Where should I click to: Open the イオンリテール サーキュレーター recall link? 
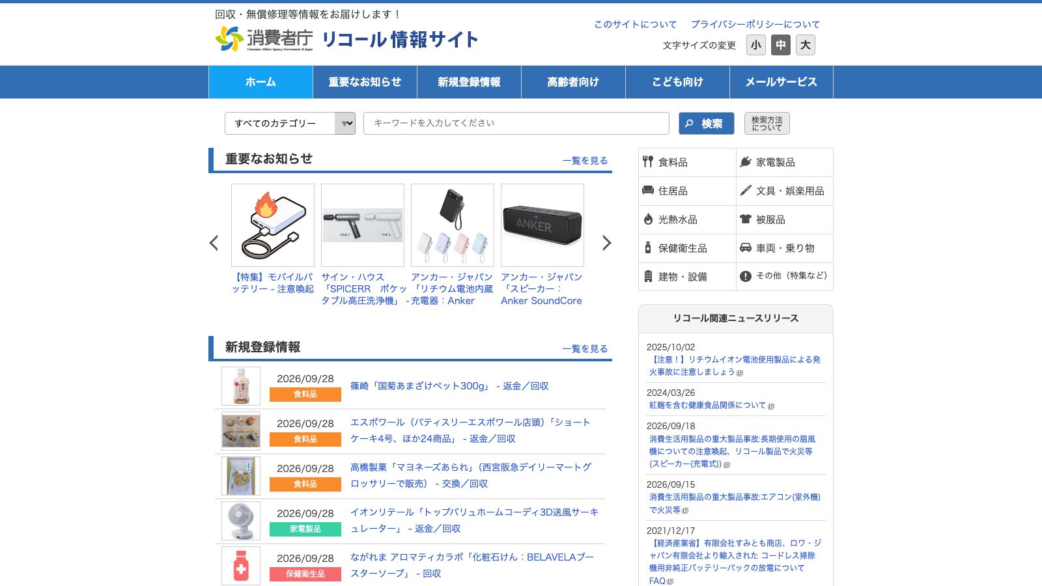coord(474,520)
